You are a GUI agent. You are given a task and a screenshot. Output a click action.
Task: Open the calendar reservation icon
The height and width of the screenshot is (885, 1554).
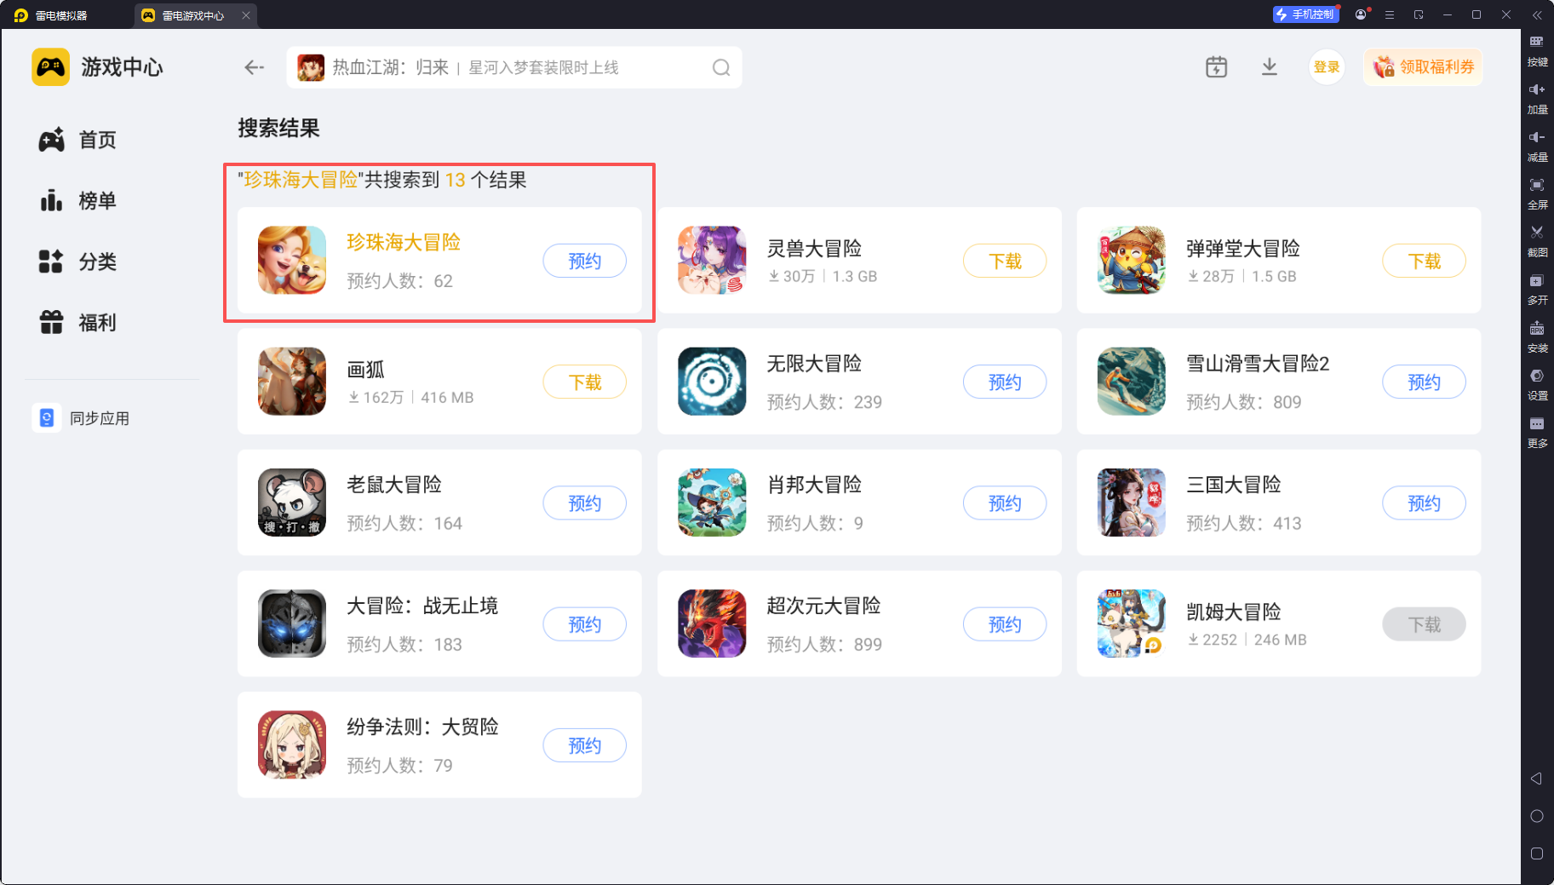coord(1217,66)
